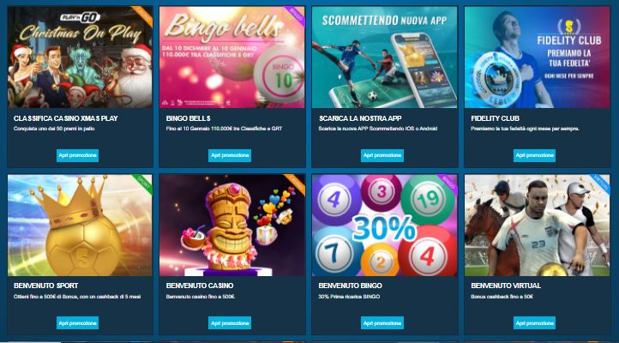Viewport: 619px width, 343px height.
Task: Click the Benvenuto Sport title text
Action: [45, 286]
